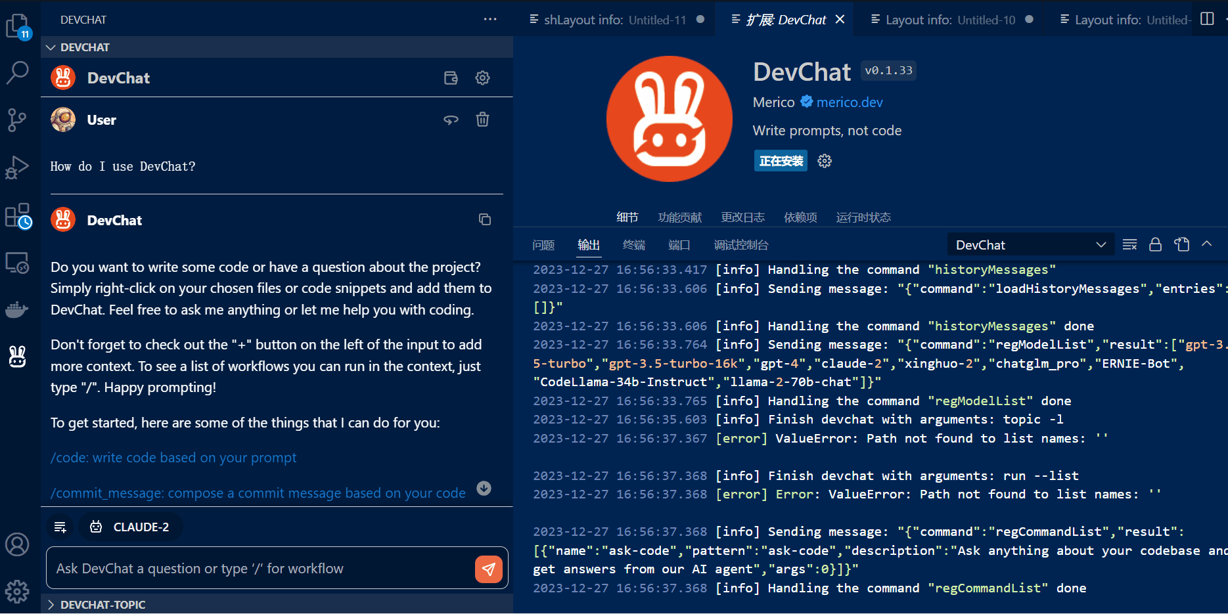Open DevChat rabbit icon in activity bar
This screenshot has height=614, width=1228.
click(x=18, y=357)
